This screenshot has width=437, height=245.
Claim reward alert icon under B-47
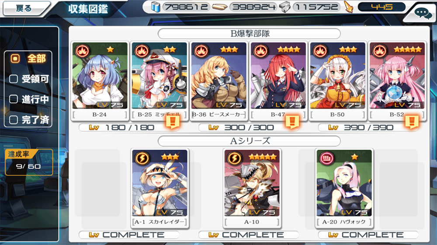pos(292,122)
